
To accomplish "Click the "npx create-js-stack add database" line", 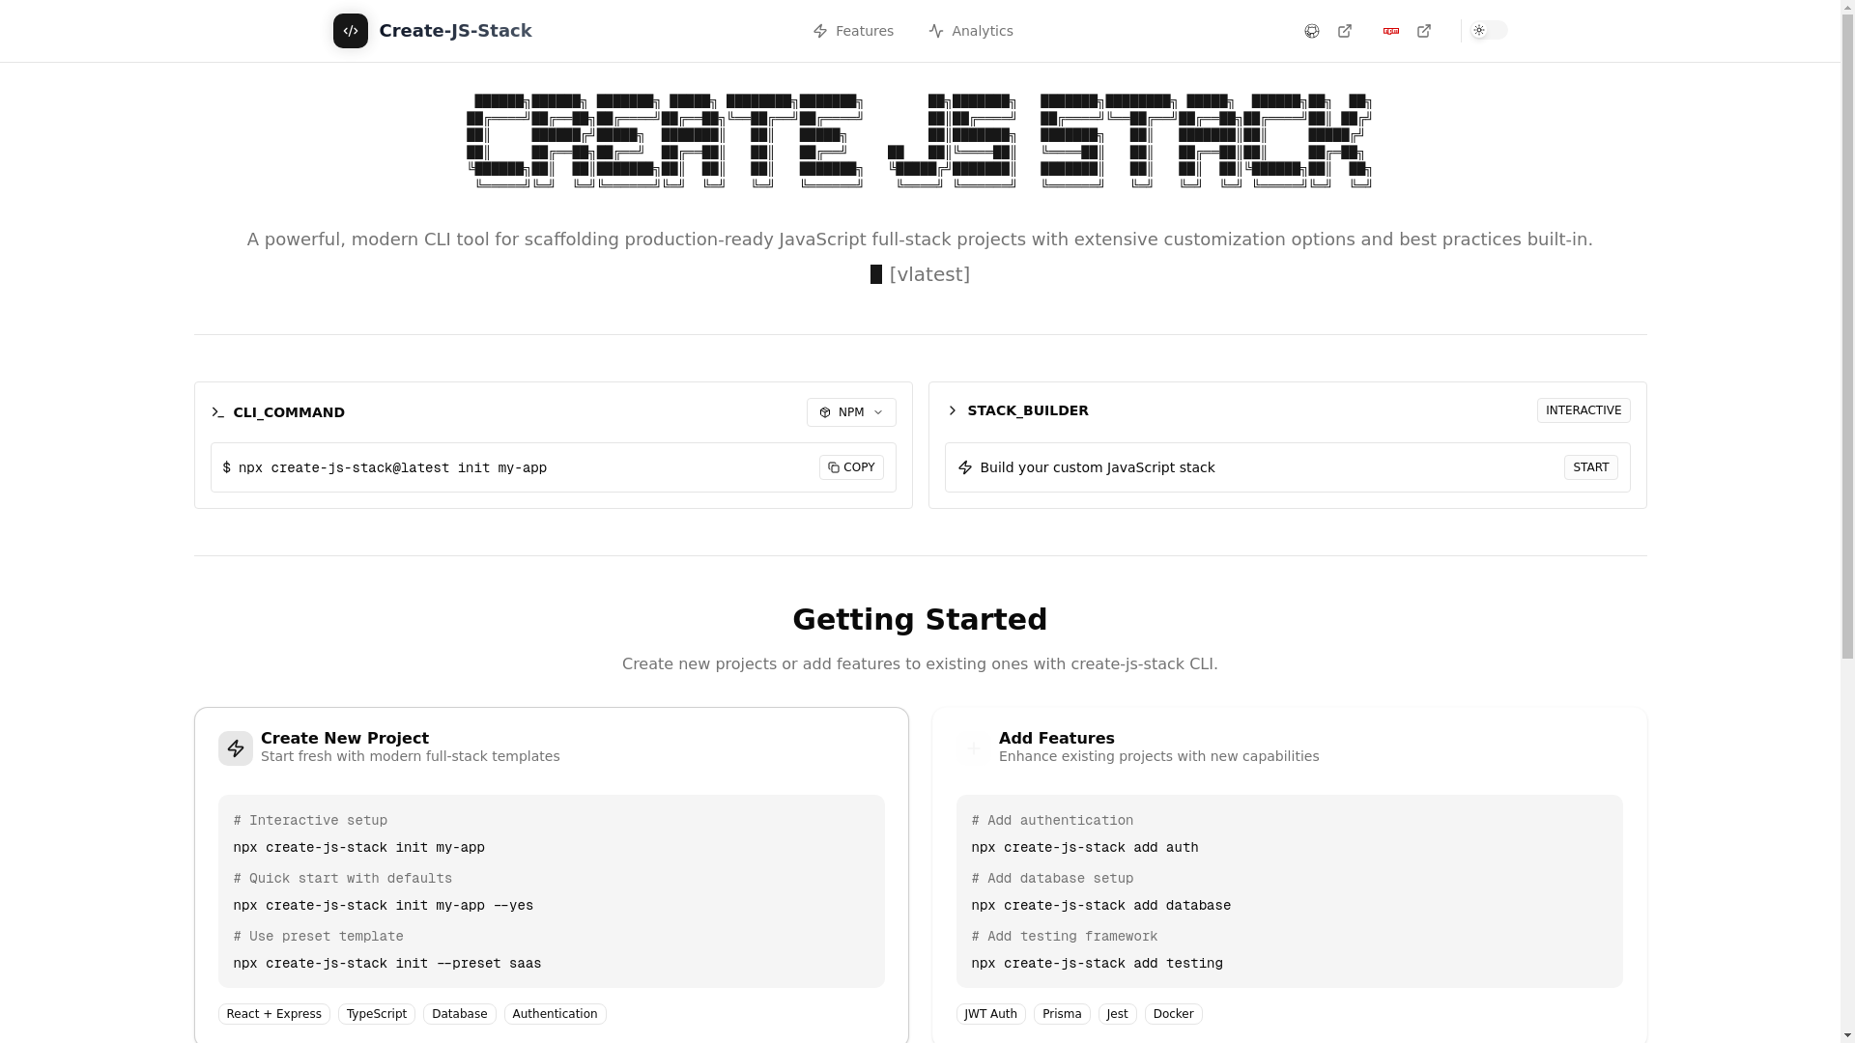I will point(1101,906).
